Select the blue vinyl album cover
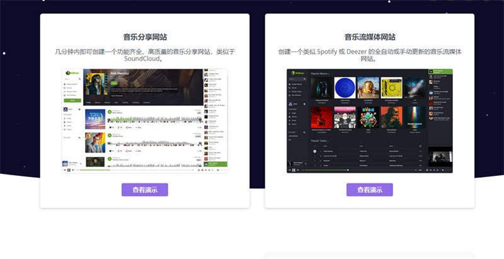 point(345,88)
